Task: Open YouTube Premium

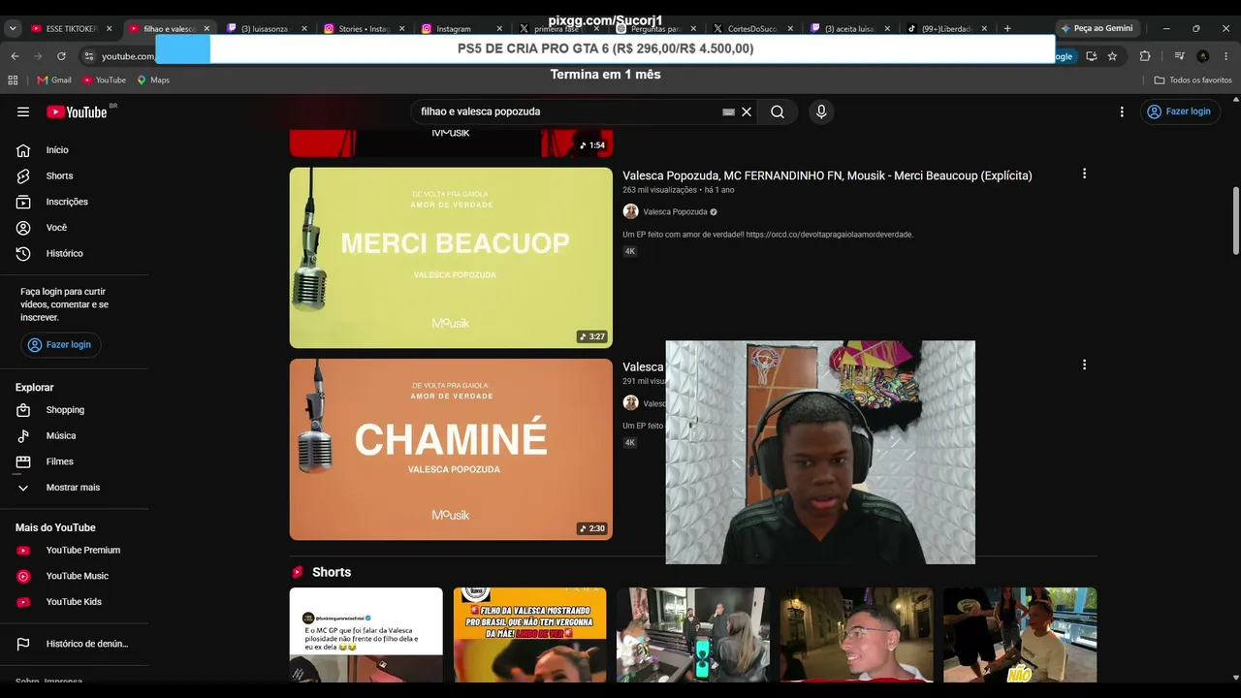Action: pos(83,551)
